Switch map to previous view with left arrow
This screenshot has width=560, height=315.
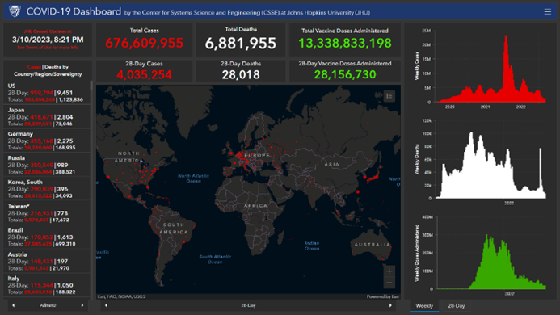click(106, 305)
